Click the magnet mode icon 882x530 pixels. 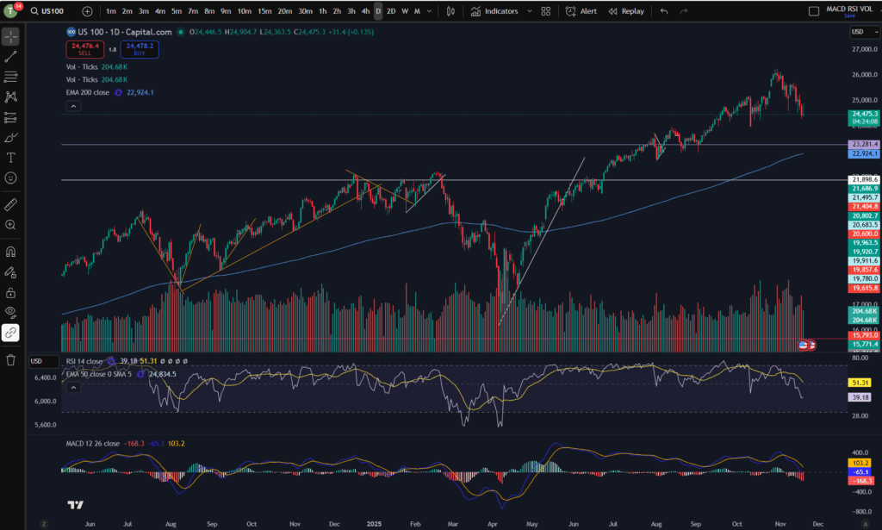point(10,252)
